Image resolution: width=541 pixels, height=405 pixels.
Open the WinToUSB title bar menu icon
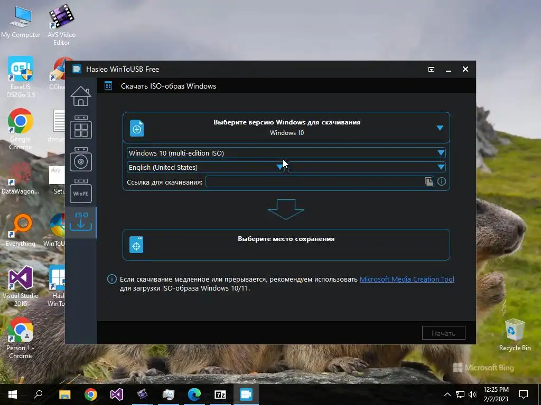click(x=431, y=69)
